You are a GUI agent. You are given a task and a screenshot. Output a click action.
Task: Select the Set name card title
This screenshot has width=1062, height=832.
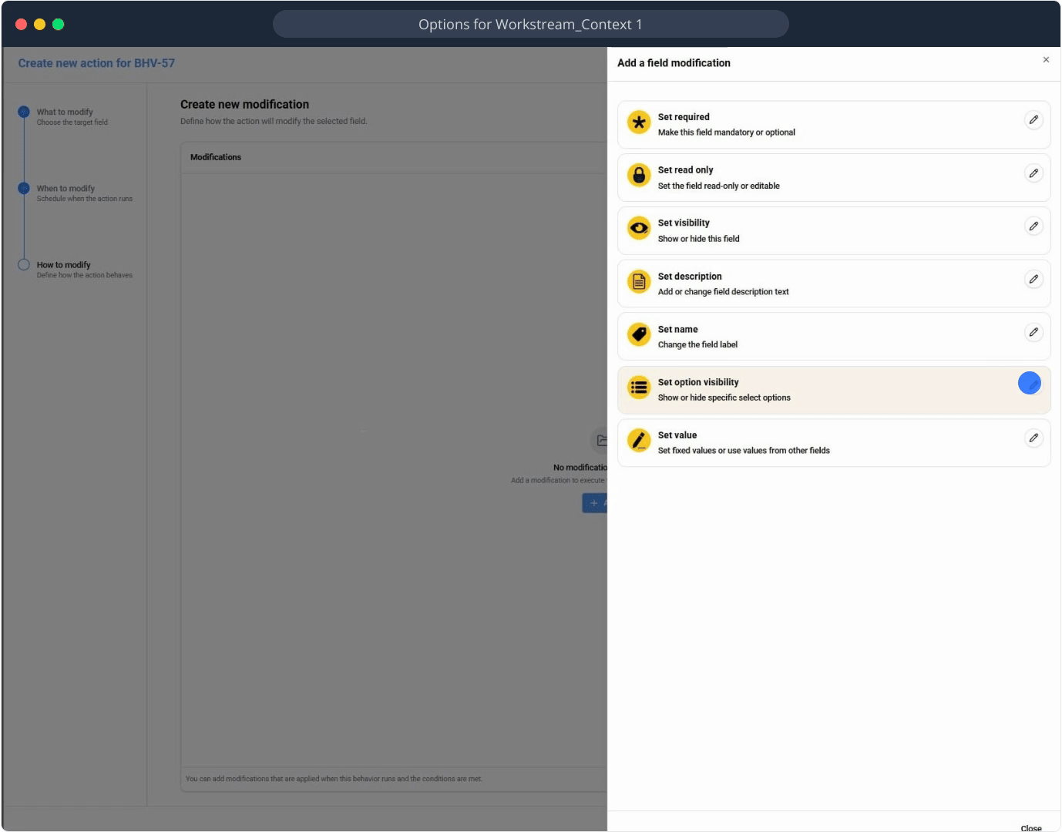pyautogui.click(x=677, y=330)
